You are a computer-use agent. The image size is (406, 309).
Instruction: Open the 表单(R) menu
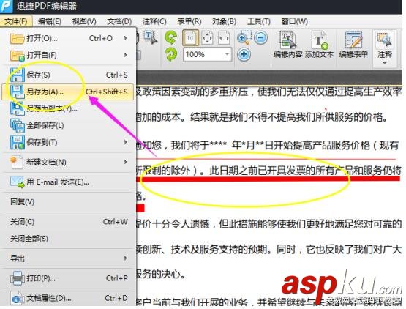click(189, 21)
